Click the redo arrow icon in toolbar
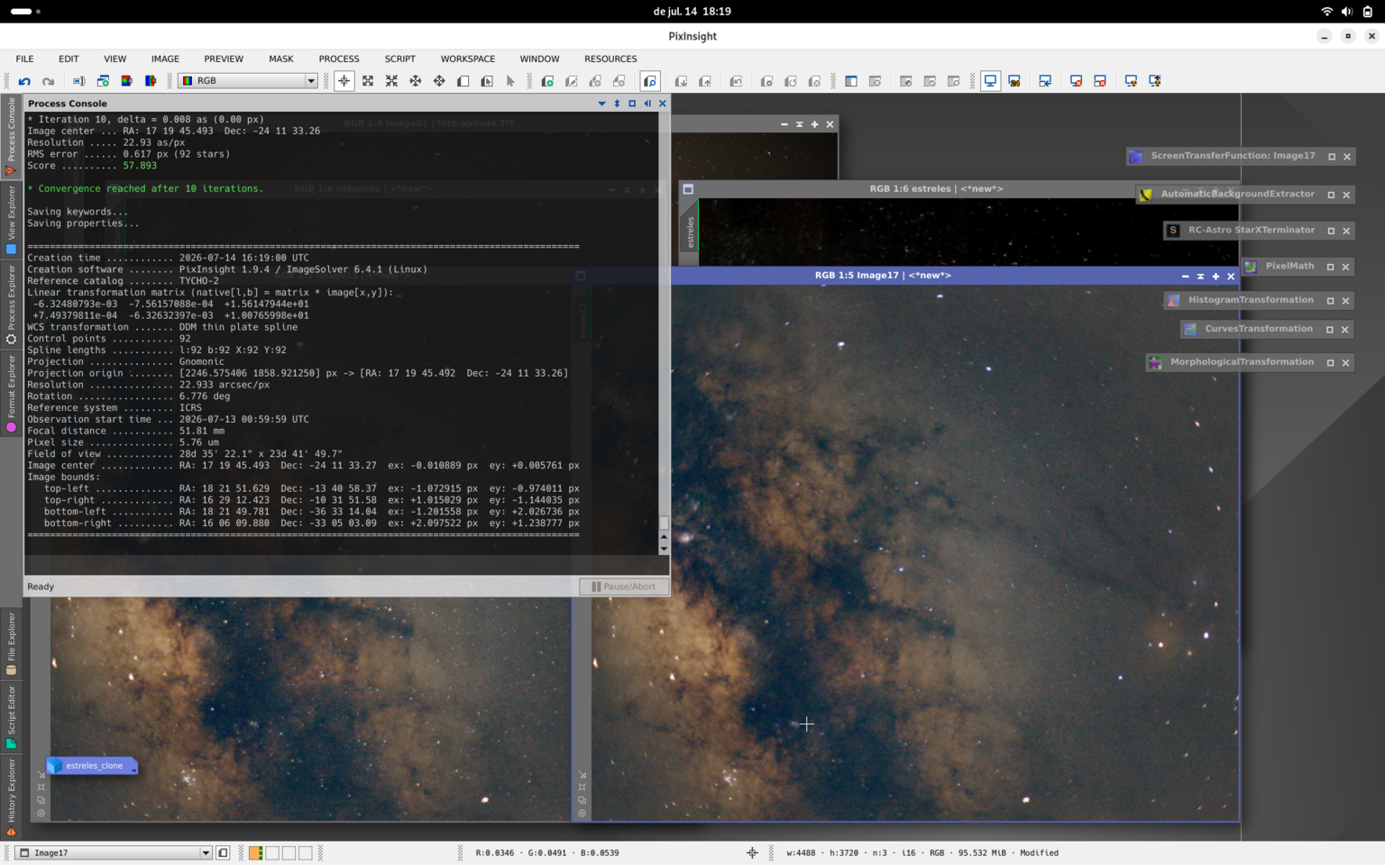Viewport: 1385px width, 865px height. tap(48, 81)
